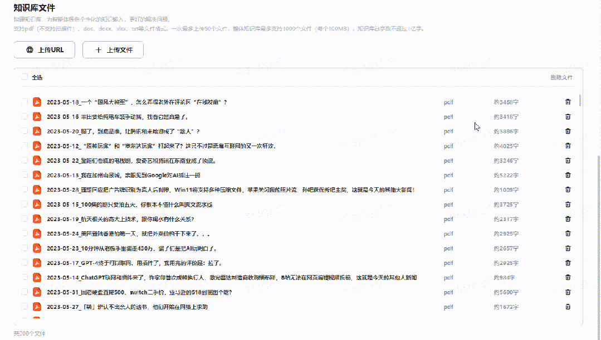Click the trash icon for the 2023-05-16 file
This screenshot has height=340, width=601.
coord(568,117)
